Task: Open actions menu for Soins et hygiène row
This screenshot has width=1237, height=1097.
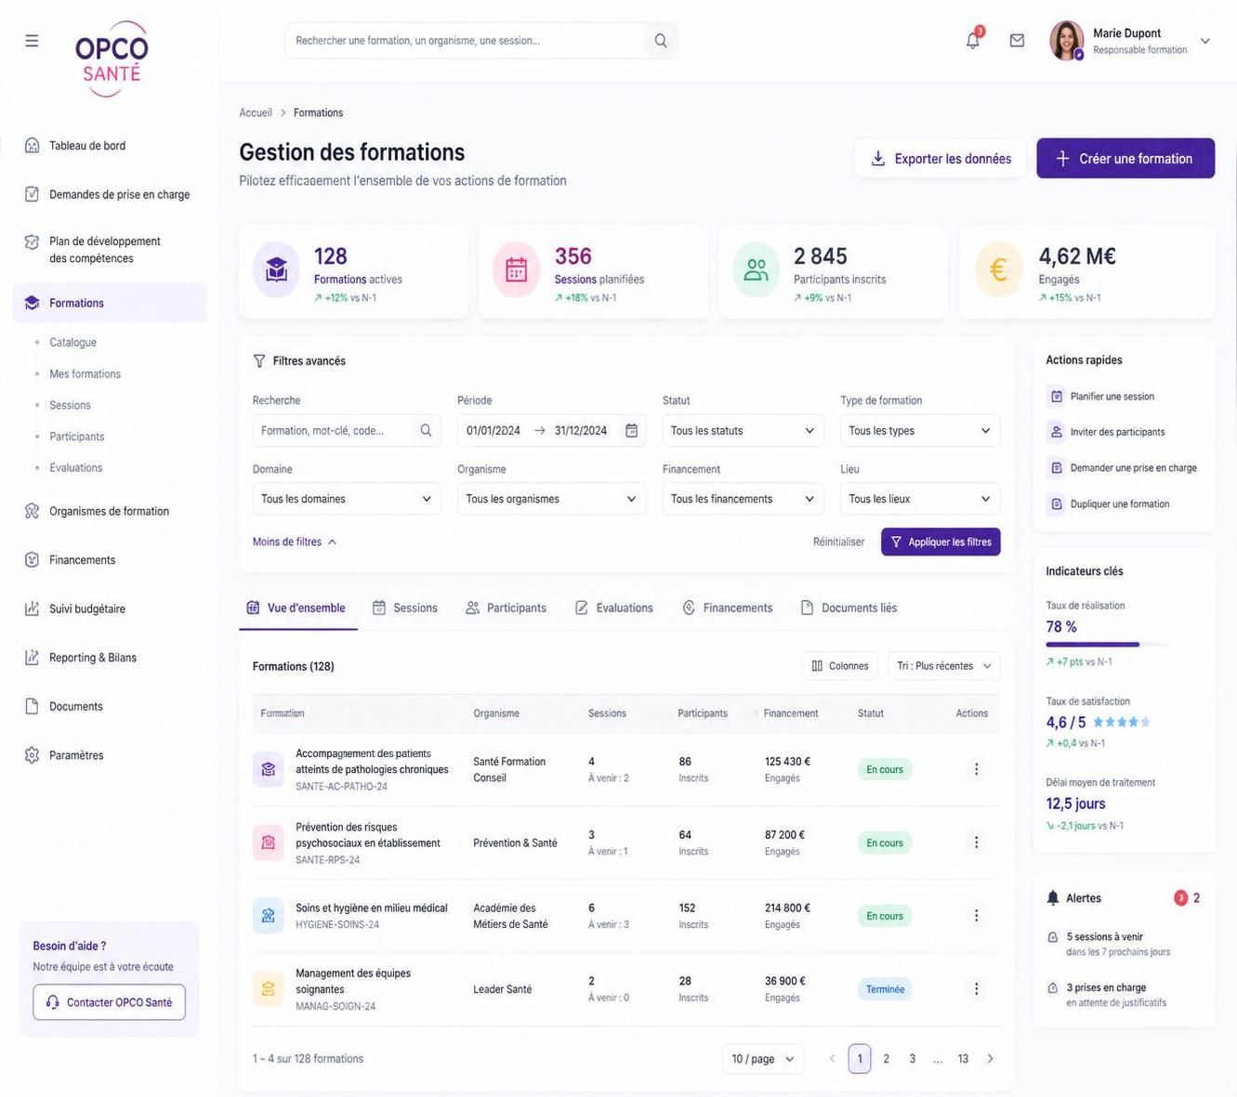Action: (976, 916)
